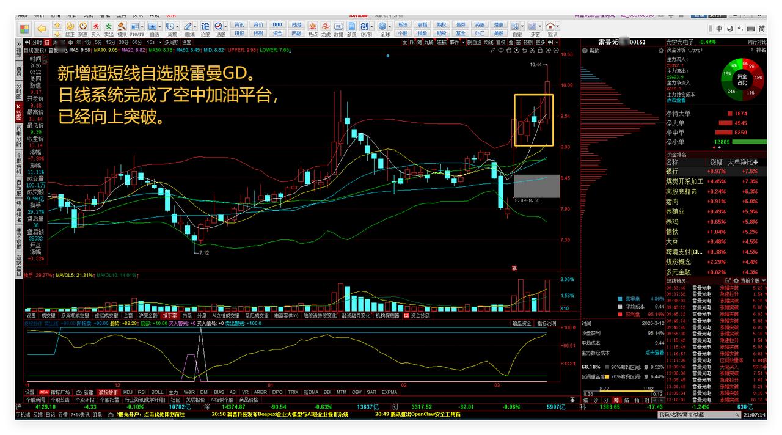The height and width of the screenshot is (435, 782).
Task: Click the scissors icon in chart tools
Action: 532,50
